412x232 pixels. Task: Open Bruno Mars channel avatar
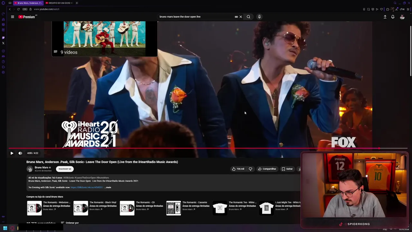30,169
